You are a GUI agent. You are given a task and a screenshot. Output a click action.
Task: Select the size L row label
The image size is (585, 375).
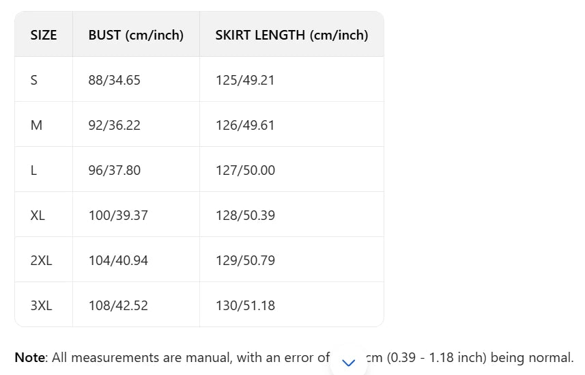pyautogui.click(x=34, y=170)
